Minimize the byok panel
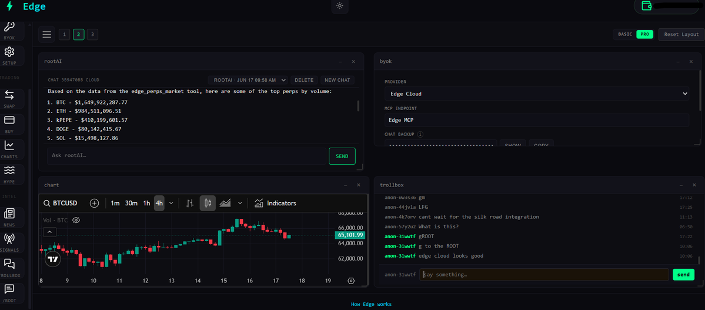The image size is (705, 310). coord(677,61)
